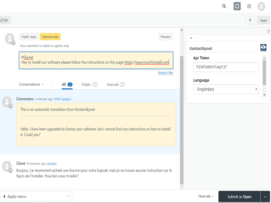The height and width of the screenshot is (203, 271).
Task: Open the products grid icon
Action: [x=249, y=6]
